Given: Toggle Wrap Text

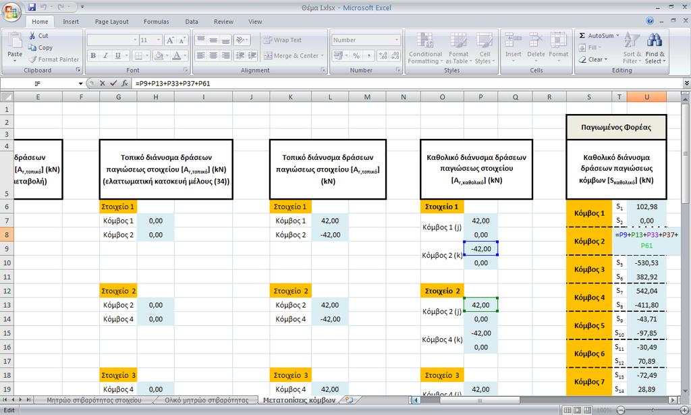Looking at the screenshot, I should 283,40.
